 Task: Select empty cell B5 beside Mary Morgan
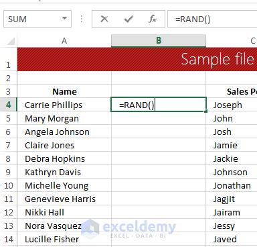pyautogui.click(x=159, y=118)
